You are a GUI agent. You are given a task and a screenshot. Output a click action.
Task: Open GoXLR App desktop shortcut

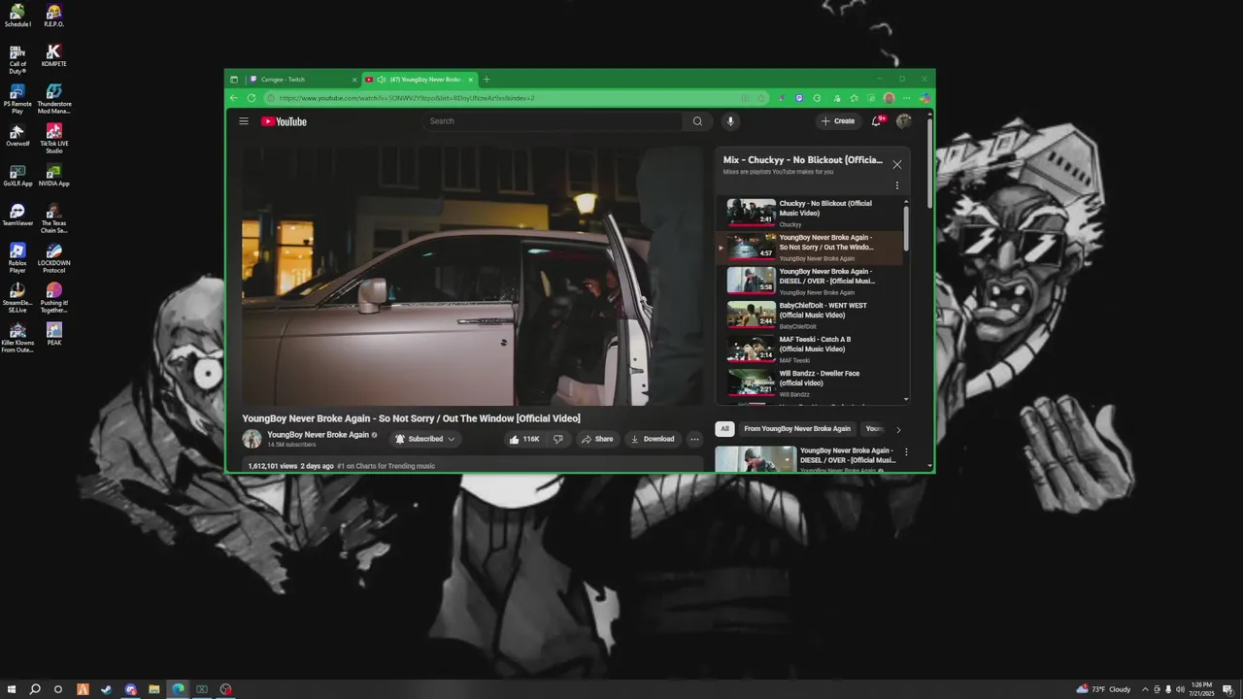tap(17, 176)
